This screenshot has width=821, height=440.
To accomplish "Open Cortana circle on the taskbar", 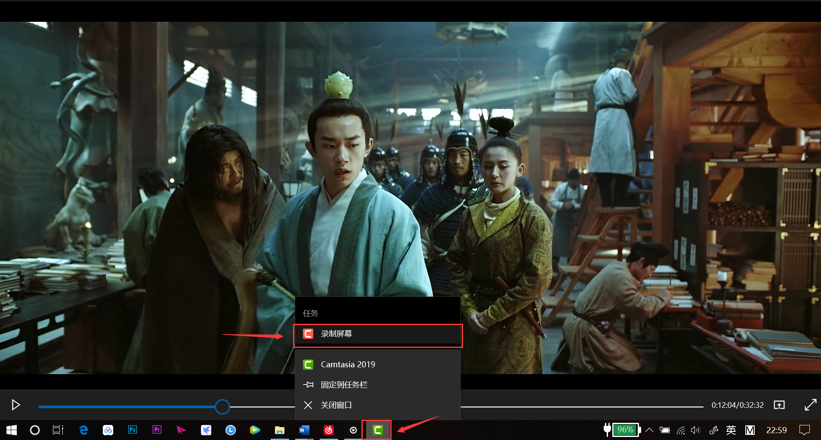I will click(35, 430).
